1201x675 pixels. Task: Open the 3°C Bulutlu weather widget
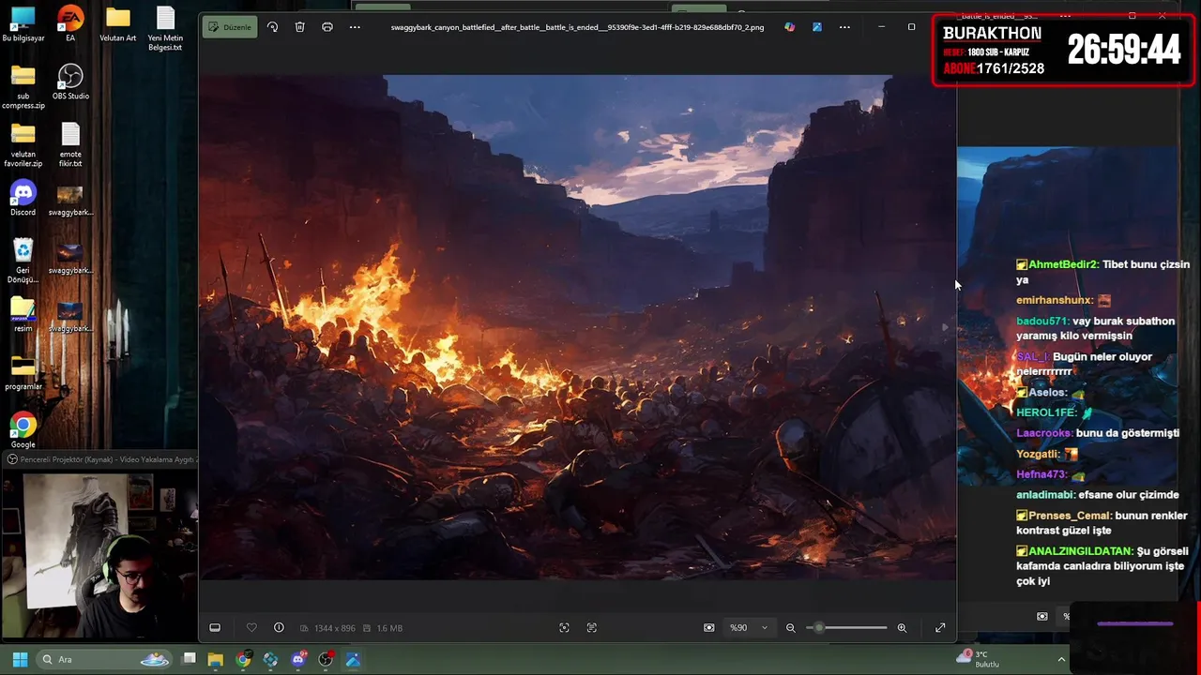[978, 659]
